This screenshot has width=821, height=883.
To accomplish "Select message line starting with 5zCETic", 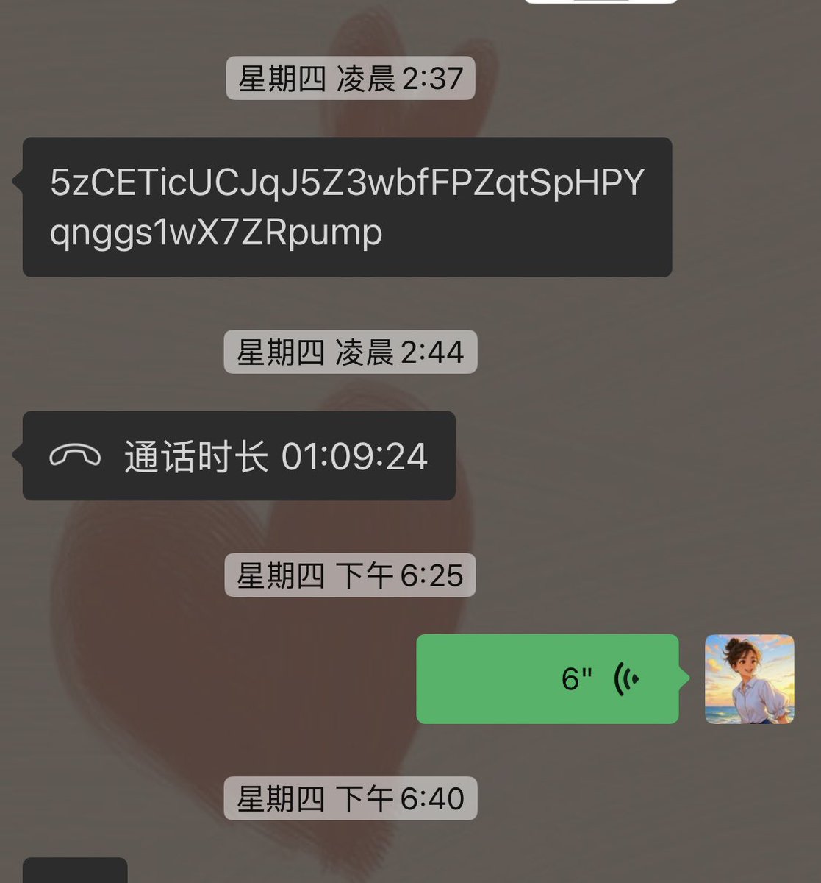I will [347, 182].
